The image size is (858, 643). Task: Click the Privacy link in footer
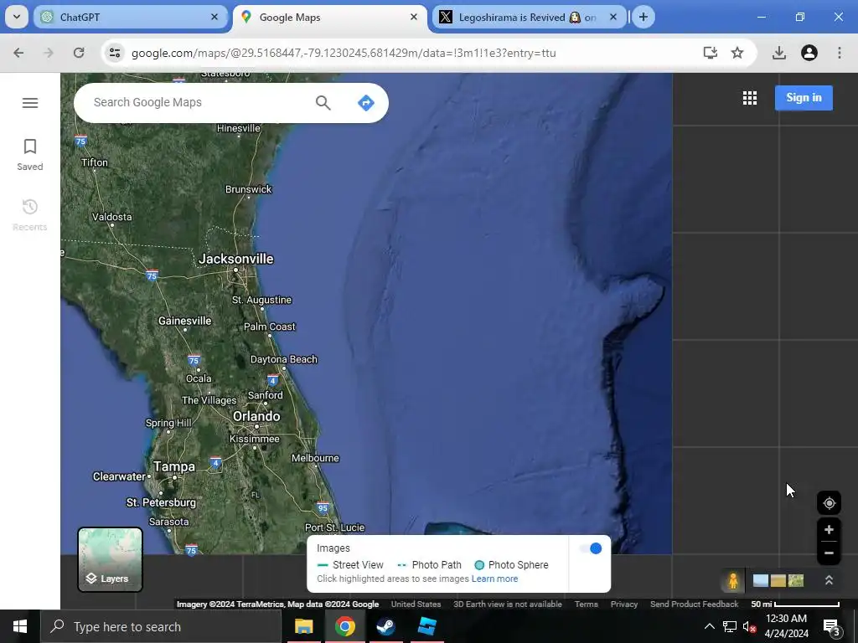pyautogui.click(x=624, y=604)
